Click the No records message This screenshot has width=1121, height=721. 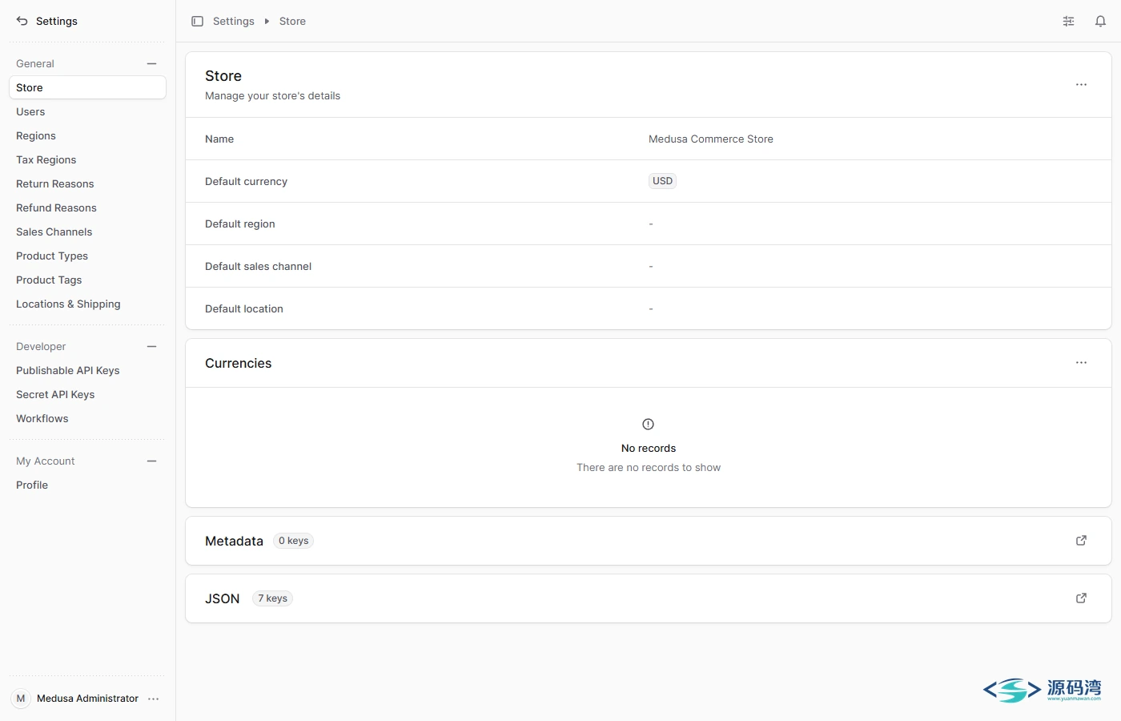(x=649, y=448)
